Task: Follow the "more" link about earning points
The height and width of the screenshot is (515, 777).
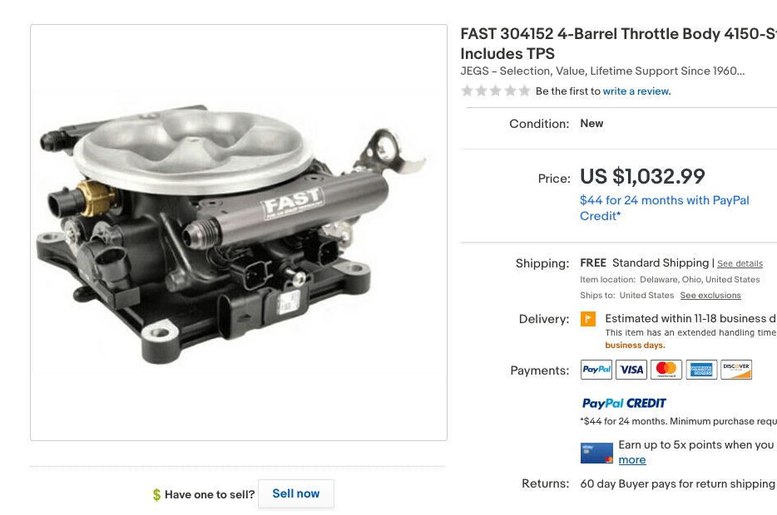Action: 632,460
